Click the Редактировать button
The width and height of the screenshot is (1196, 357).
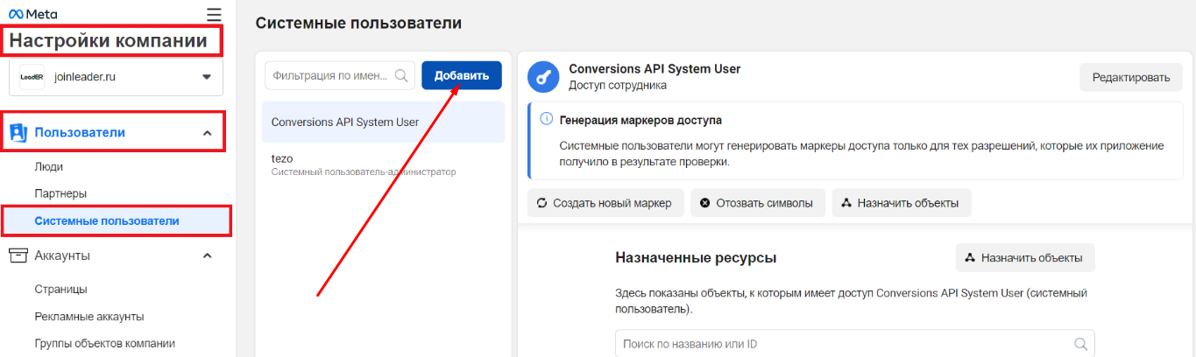(1130, 77)
